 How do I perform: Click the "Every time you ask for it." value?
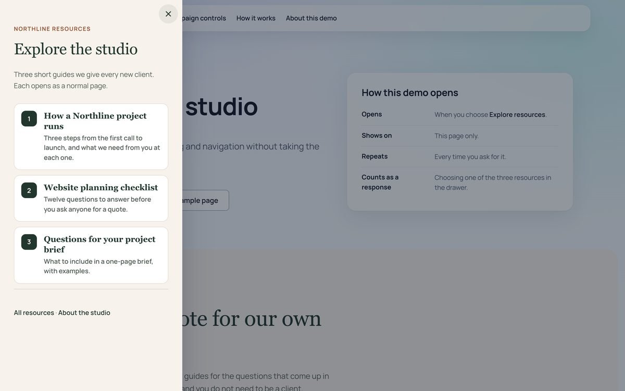pyautogui.click(x=470, y=157)
